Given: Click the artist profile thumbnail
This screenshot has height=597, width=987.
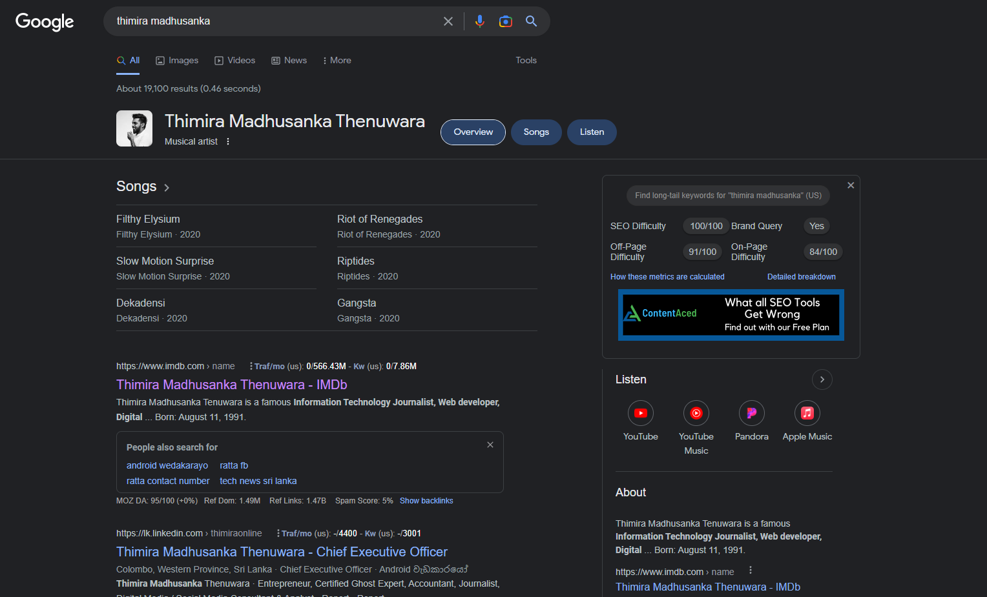Looking at the screenshot, I should pyautogui.click(x=134, y=128).
